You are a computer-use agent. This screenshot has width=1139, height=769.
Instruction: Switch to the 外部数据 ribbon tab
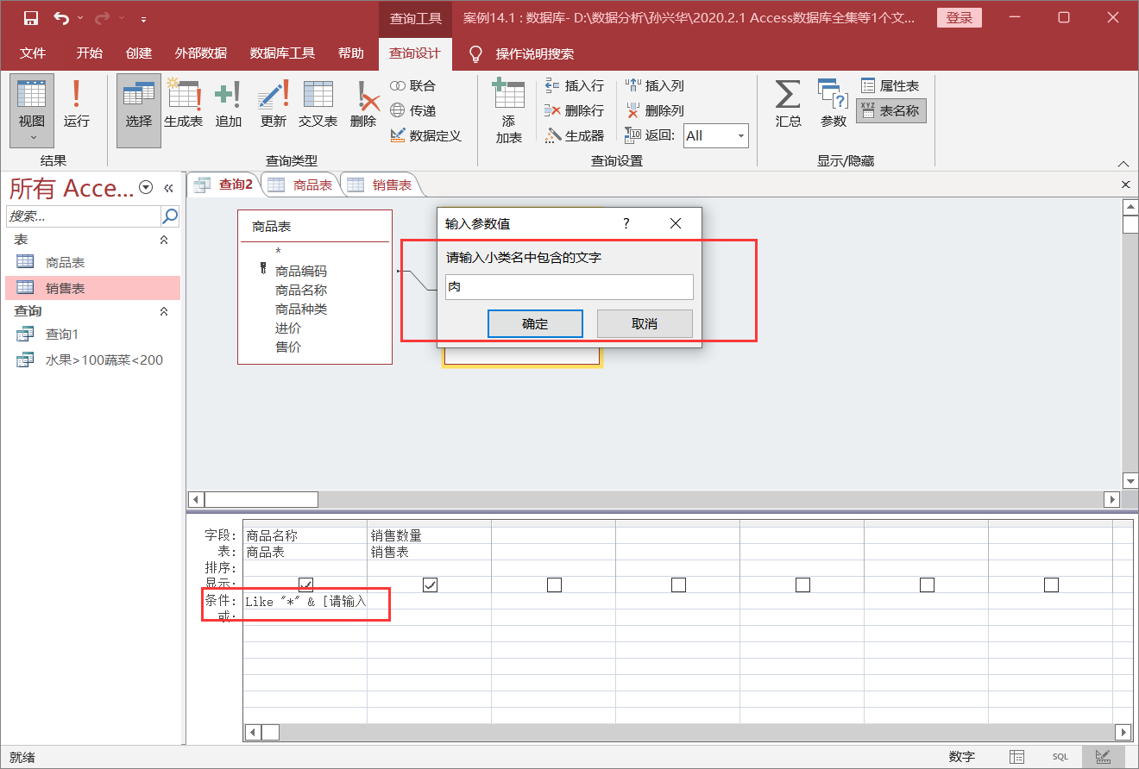click(x=200, y=53)
